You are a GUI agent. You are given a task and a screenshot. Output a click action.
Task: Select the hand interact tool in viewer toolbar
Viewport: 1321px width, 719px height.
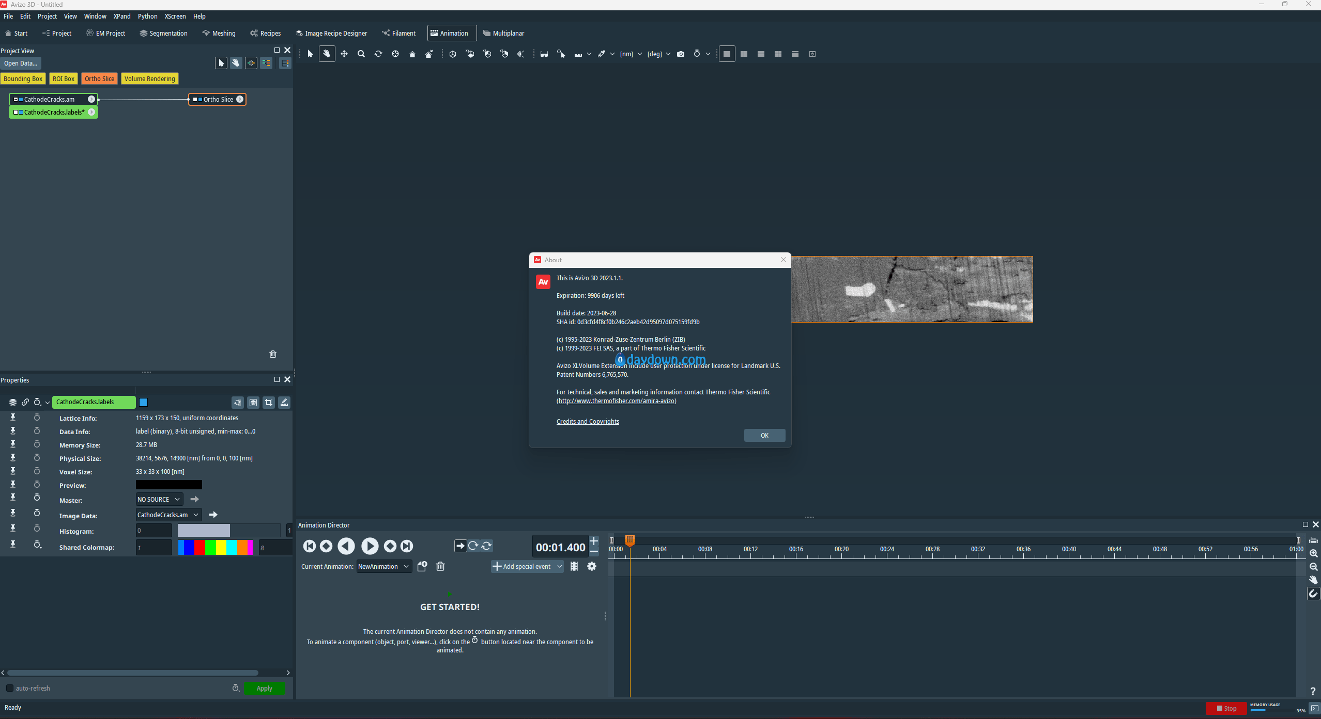click(x=327, y=54)
